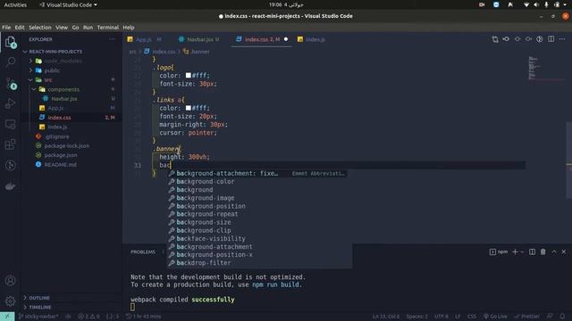
Task: Open the Source Control view
Action: (11, 83)
